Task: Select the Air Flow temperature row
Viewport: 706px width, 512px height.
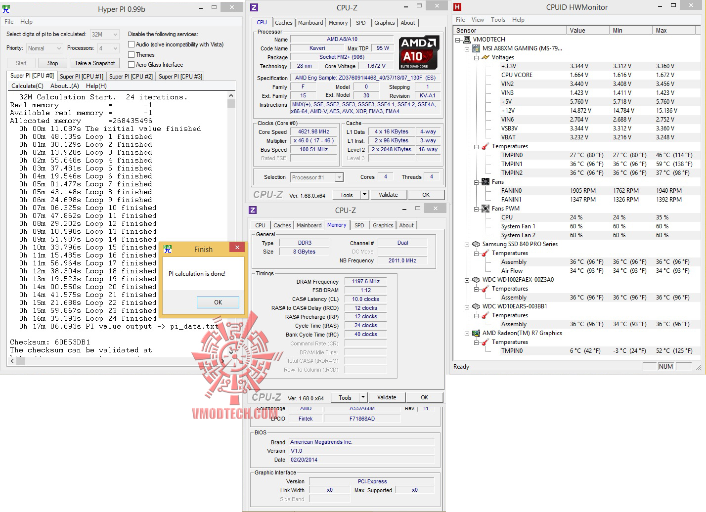Action: tap(576, 271)
